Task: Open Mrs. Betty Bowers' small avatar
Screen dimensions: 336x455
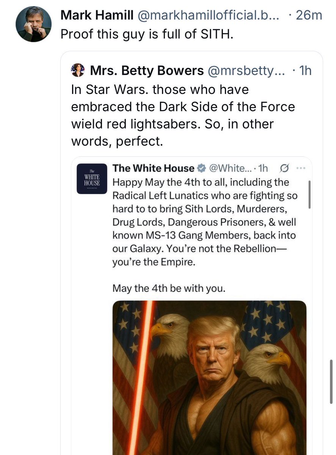Action: pos(78,70)
